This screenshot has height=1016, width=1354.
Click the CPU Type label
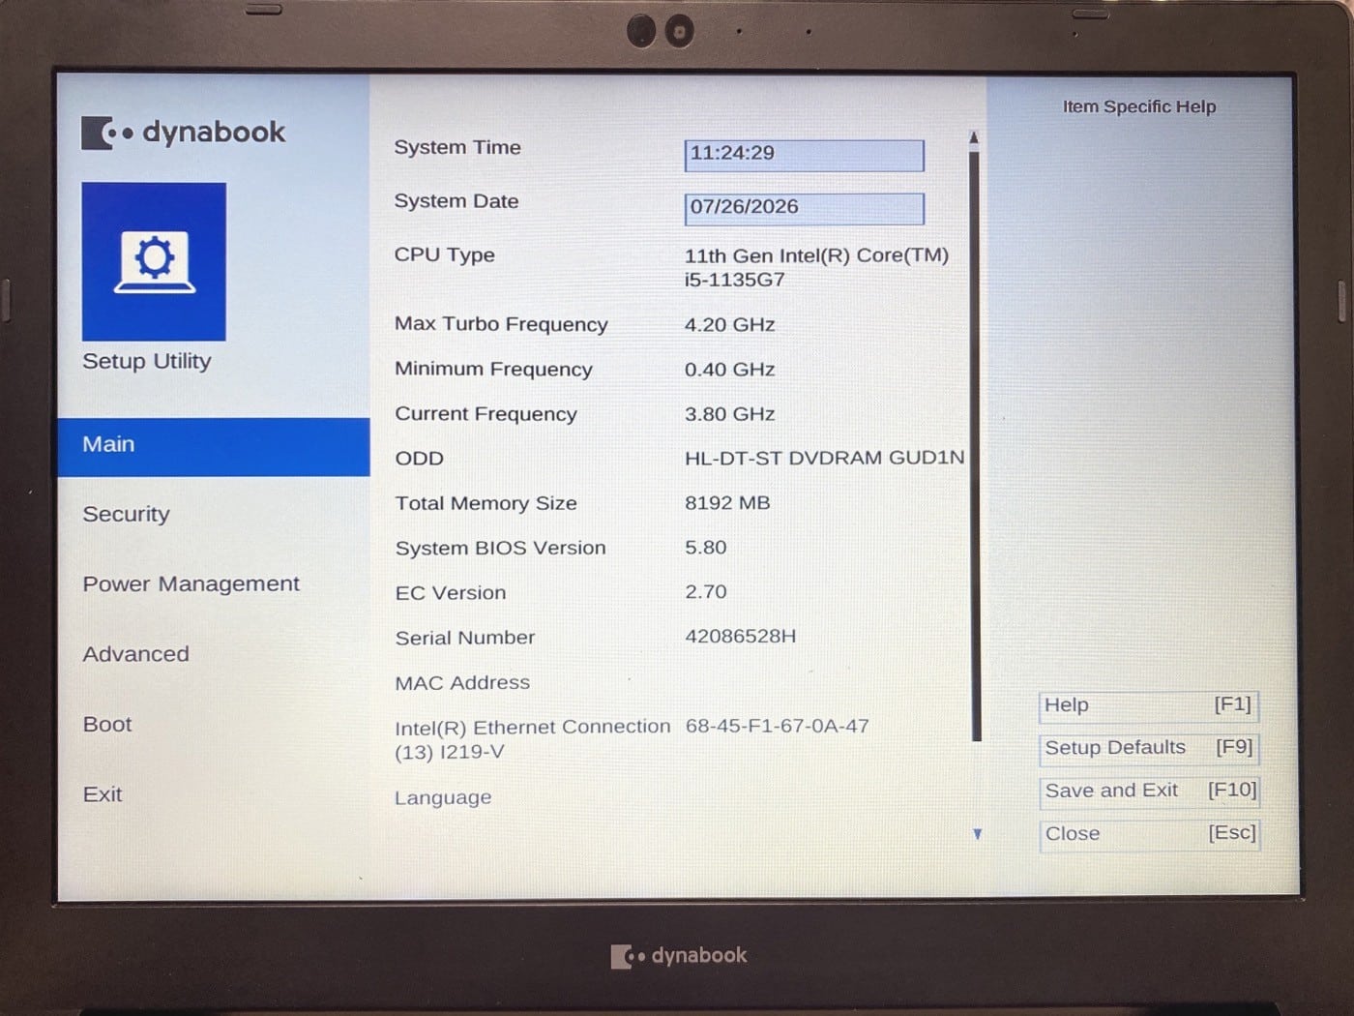pos(444,255)
